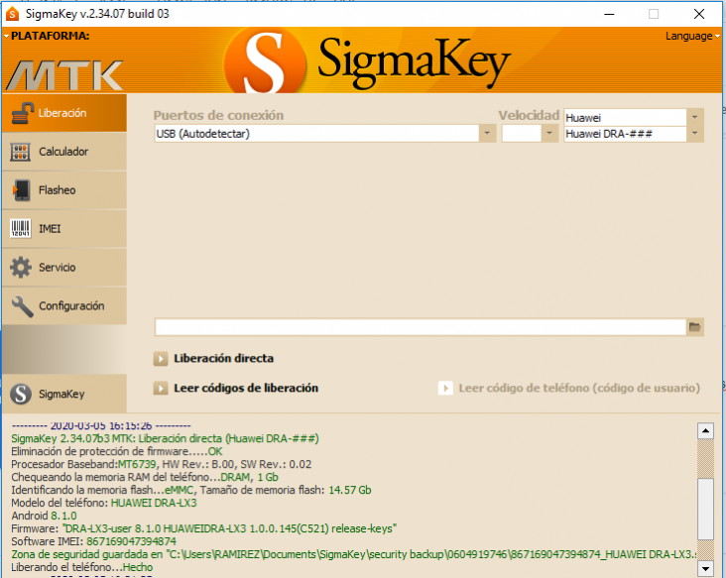Click log line 'Android 8.1.0'
This screenshot has height=578, width=726.
coord(44,516)
